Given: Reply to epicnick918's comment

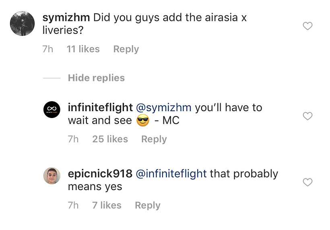Looking at the screenshot, I should 147,205.
